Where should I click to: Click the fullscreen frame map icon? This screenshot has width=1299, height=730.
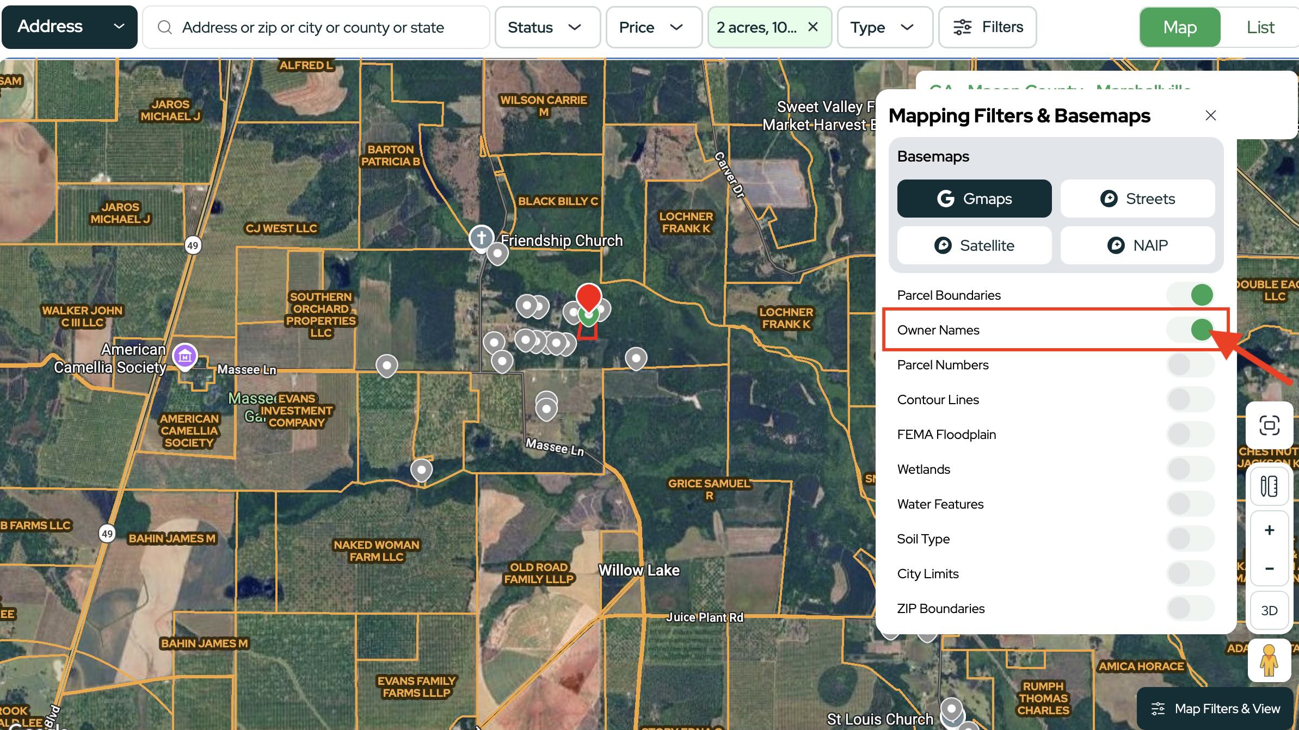[1269, 425]
